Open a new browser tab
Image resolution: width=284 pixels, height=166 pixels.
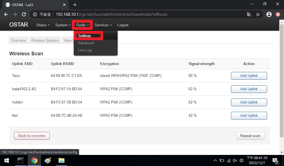[x=75, y=5]
